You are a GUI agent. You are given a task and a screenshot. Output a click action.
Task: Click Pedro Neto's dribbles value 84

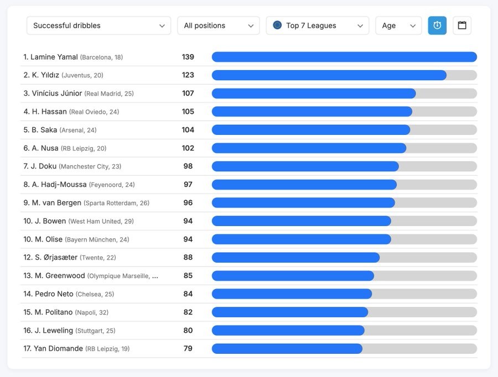click(188, 294)
